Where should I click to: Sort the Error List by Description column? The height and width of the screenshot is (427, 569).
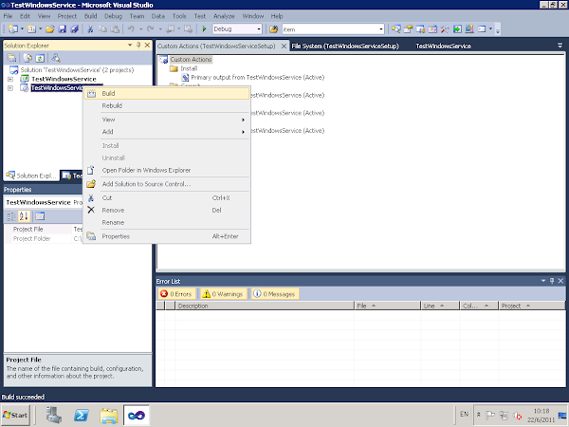(265, 306)
